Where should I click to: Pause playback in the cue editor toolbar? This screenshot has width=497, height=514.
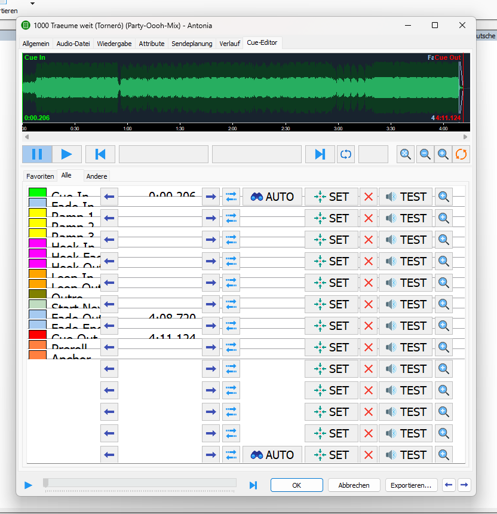coord(37,154)
